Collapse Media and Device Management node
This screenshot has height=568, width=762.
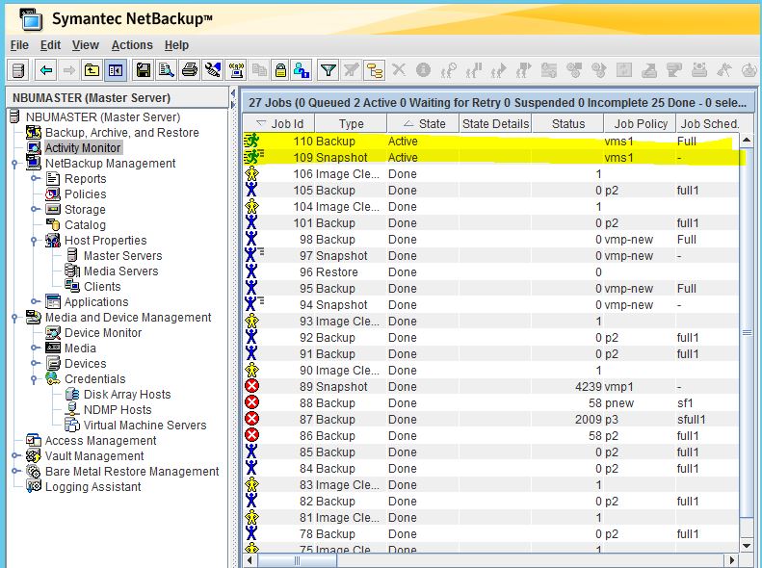[x=15, y=318]
